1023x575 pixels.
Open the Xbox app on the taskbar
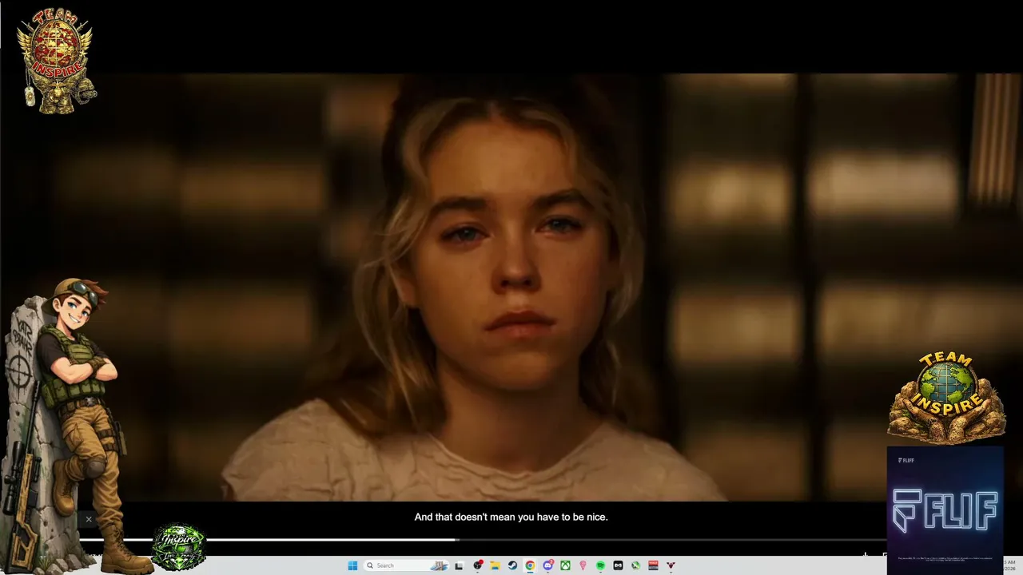coord(565,565)
